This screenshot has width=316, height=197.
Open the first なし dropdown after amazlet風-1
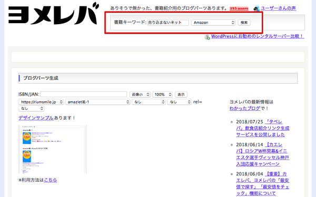[149, 102]
